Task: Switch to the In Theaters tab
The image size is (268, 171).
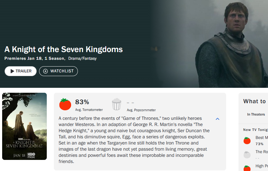Action: click(x=256, y=114)
